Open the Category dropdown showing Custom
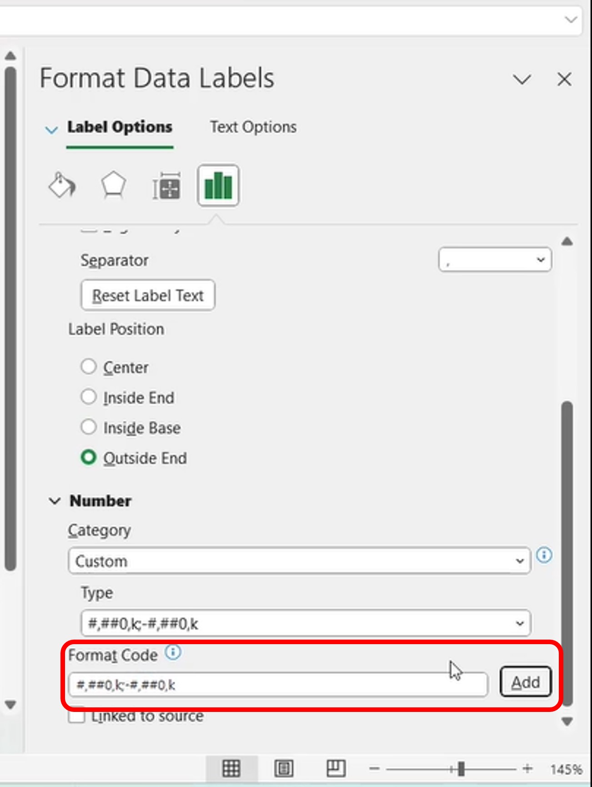The height and width of the screenshot is (787, 592). pyautogui.click(x=299, y=561)
